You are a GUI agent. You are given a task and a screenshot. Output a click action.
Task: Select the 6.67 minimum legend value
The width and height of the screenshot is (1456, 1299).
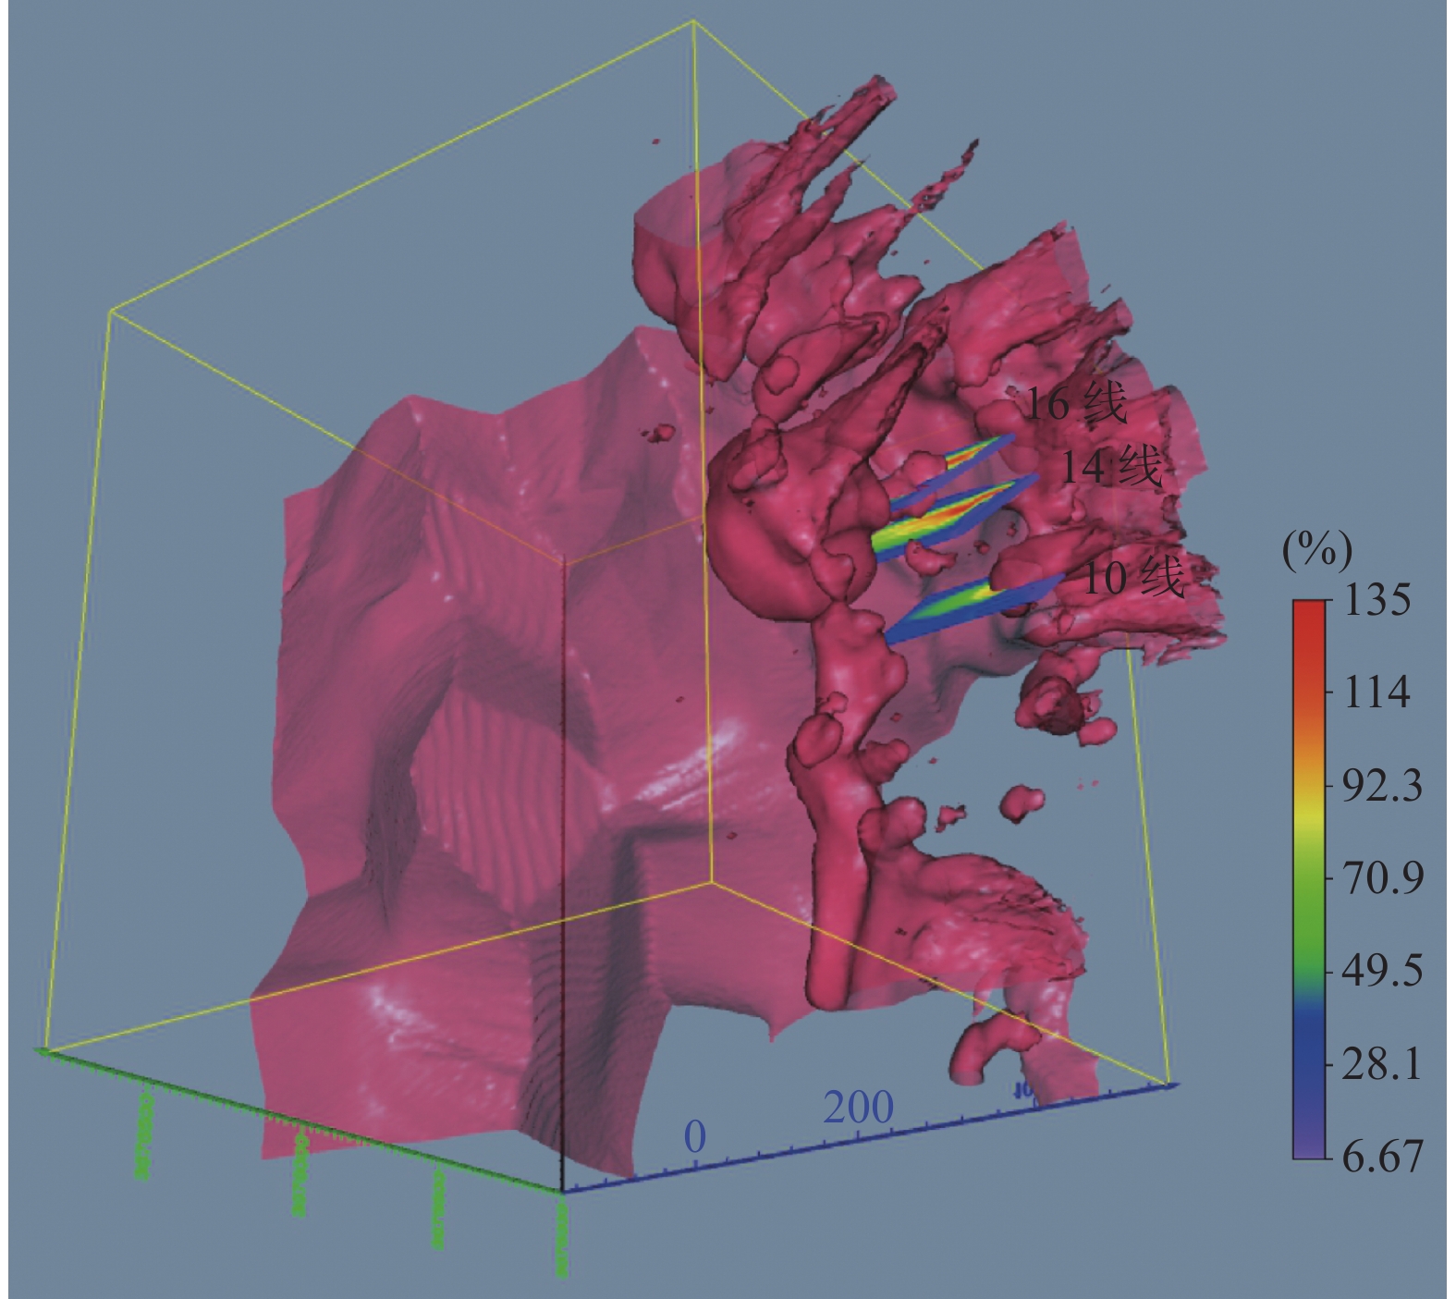1382,1157
